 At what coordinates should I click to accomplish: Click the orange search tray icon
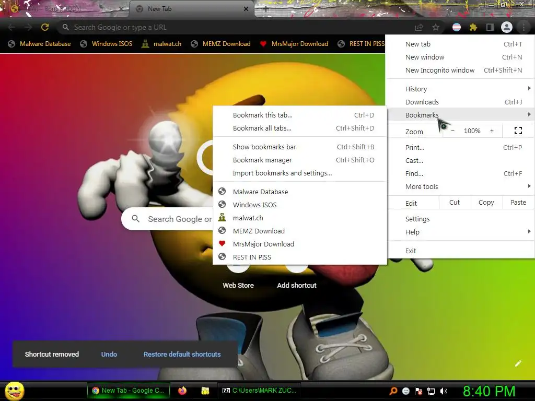[x=393, y=391]
